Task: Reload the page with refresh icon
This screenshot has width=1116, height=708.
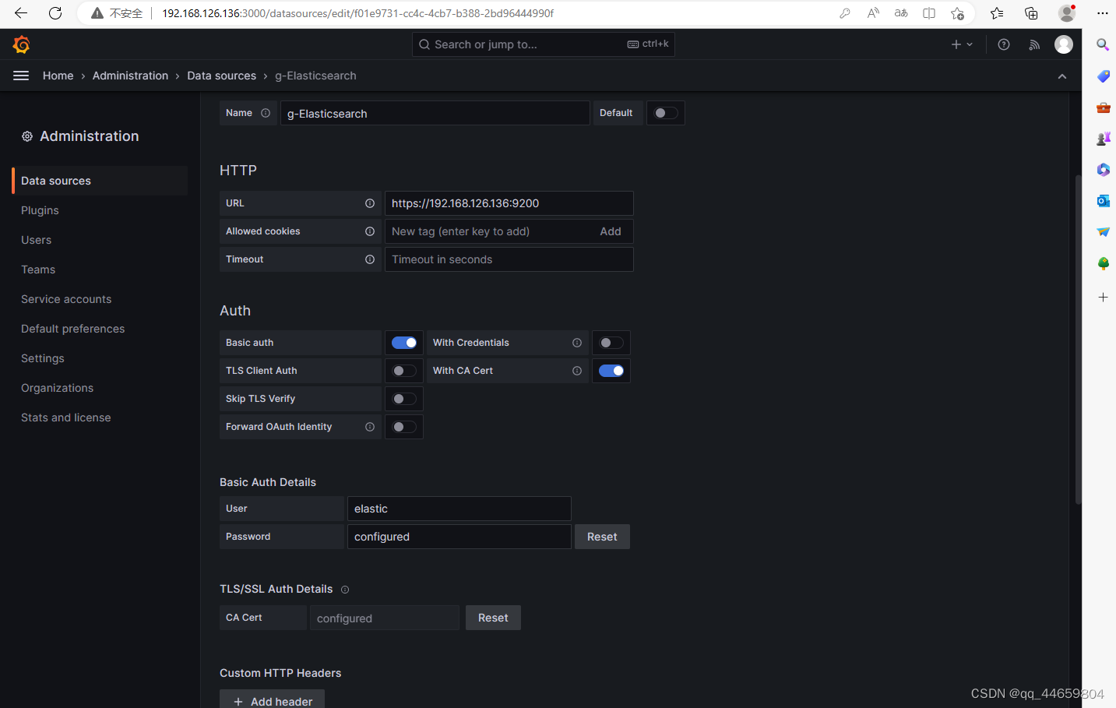Action: 55,13
